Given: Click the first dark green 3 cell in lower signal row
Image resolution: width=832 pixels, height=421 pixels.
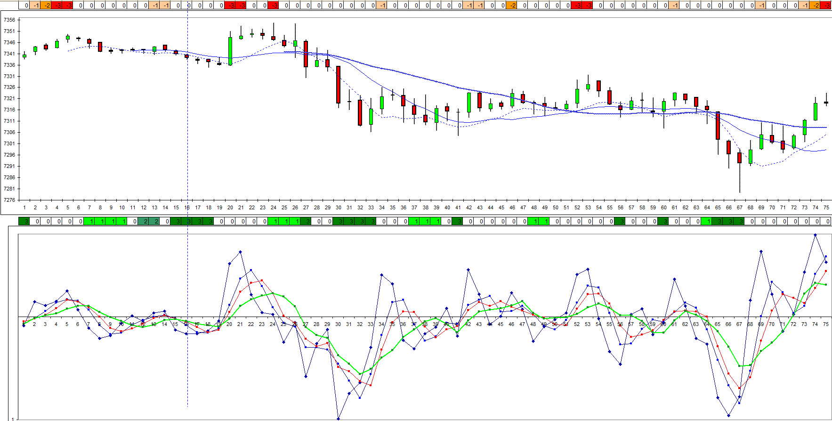Looking at the screenshot, I should coord(24,221).
